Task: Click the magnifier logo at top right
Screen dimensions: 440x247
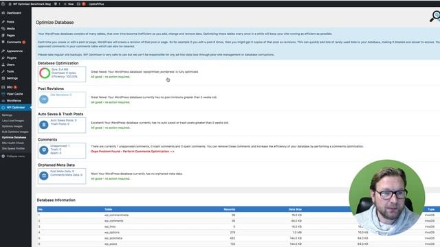Action: (x=435, y=16)
